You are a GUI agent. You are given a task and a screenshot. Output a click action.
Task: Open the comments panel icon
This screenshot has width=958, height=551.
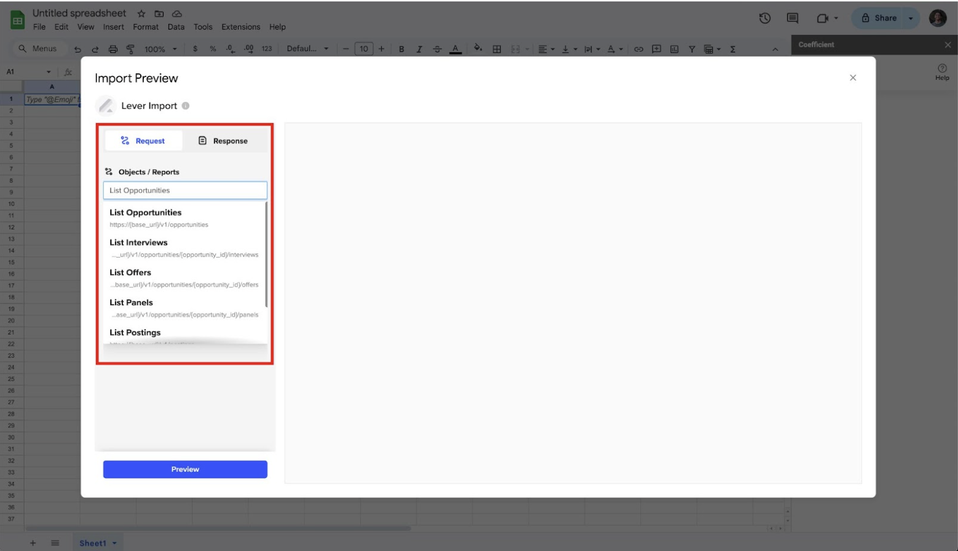[x=793, y=18]
